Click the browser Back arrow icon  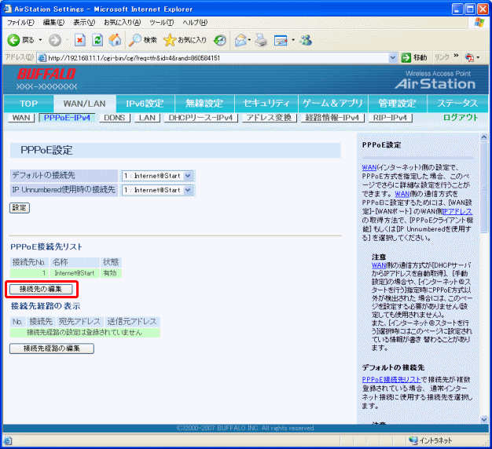tap(13, 40)
